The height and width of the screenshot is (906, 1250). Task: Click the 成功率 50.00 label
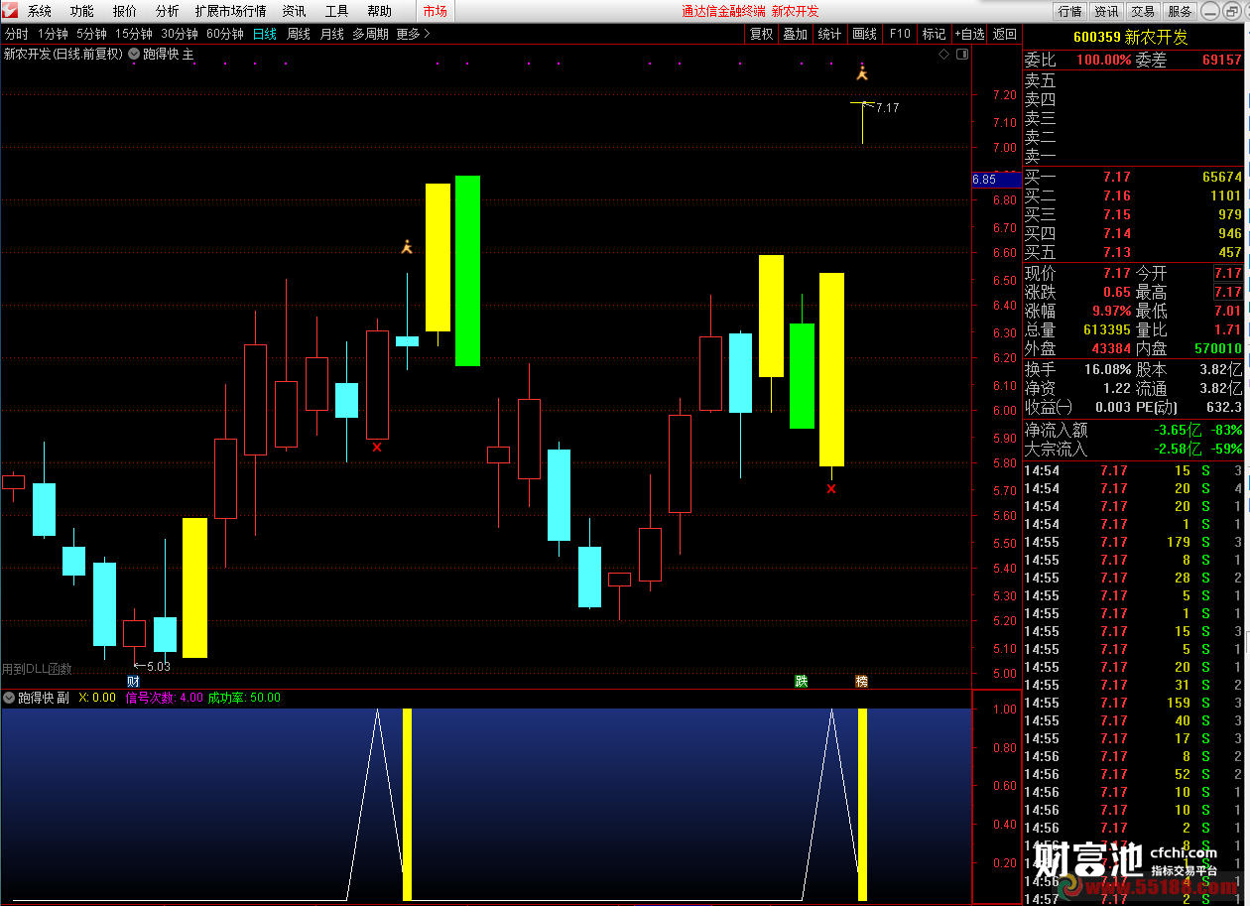click(x=244, y=698)
